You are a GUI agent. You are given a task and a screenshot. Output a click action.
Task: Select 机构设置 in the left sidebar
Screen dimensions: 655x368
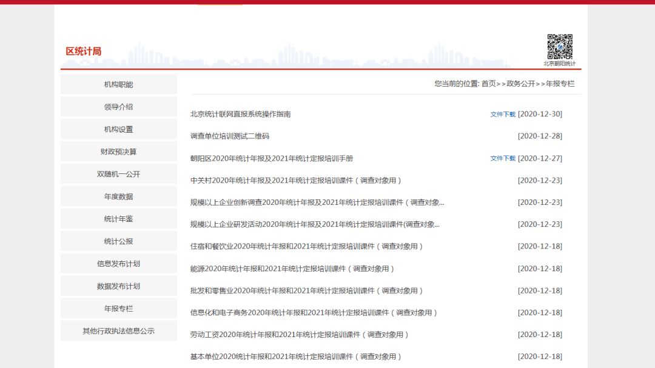click(118, 129)
